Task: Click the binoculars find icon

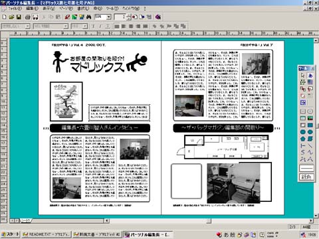Action: pyautogui.click(x=89, y=17)
